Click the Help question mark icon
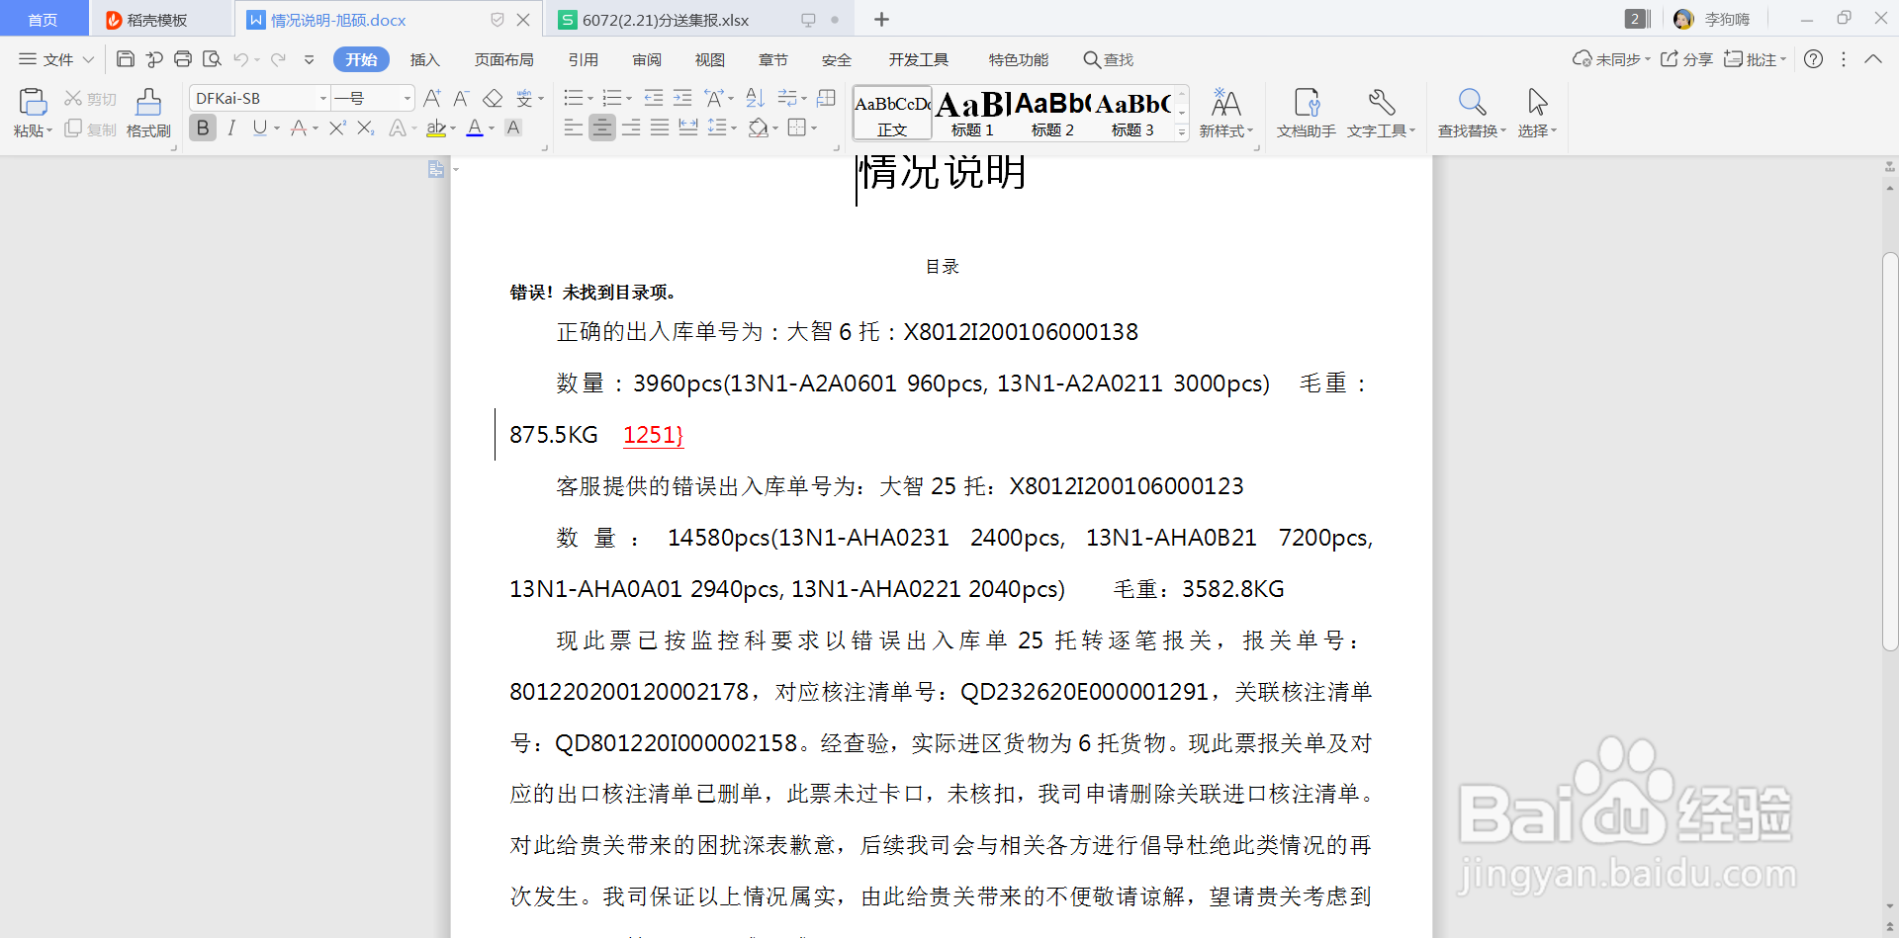The height and width of the screenshot is (938, 1899). click(1813, 59)
